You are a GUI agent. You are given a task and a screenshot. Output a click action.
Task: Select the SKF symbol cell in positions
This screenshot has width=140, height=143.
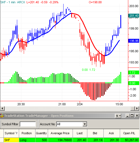tap(11, 140)
